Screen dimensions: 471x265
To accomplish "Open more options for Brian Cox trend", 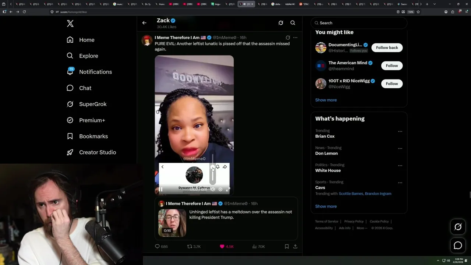I will [400, 131].
